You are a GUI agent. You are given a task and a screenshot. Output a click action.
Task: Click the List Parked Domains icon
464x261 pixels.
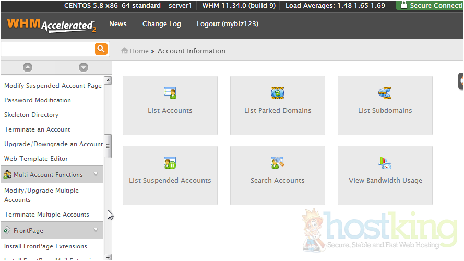point(277,93)
